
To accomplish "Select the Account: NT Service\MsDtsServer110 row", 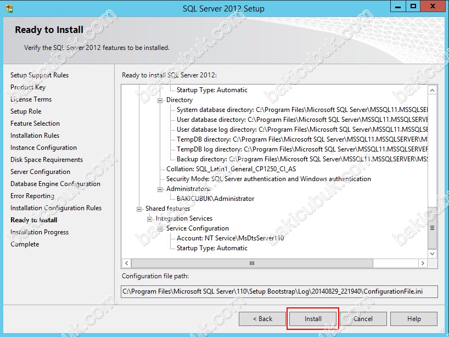I will pos(230,238).
